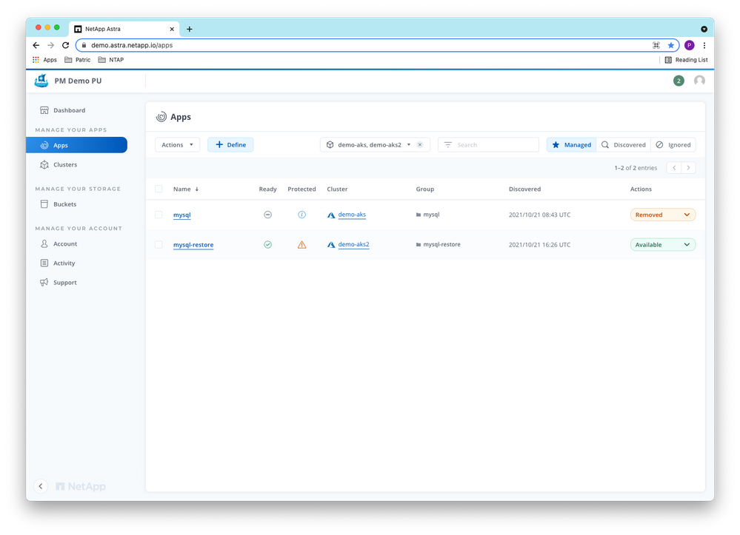Check the mysql-restore row checkbox
Screen dimensions: 740x535
tap(159, 245)
